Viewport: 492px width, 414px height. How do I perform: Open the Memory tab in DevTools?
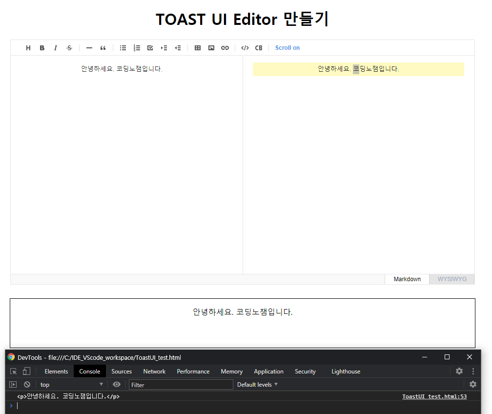[x=231, y=372]
